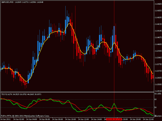This screenshot has width=162, height=121.
Task: Click the FxPro MT4 copyright text
Action: pos(25,116)
